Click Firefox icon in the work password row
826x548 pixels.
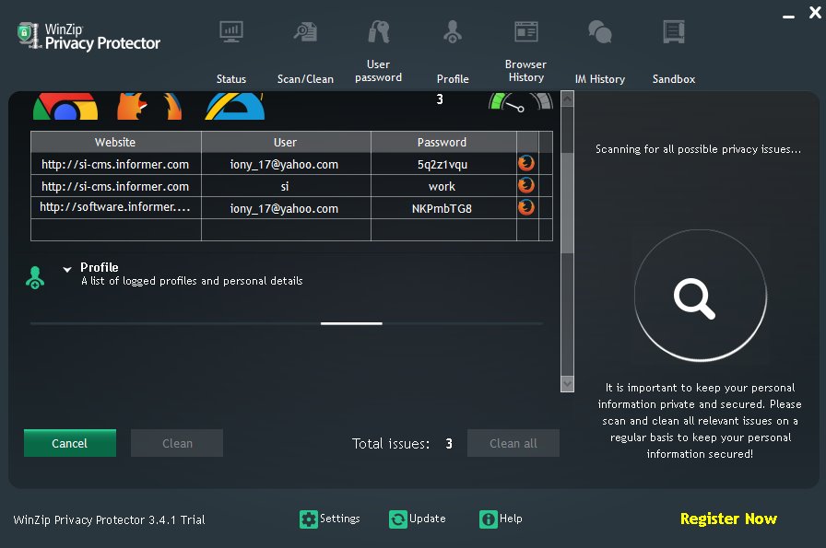click(x=525, y=186)
